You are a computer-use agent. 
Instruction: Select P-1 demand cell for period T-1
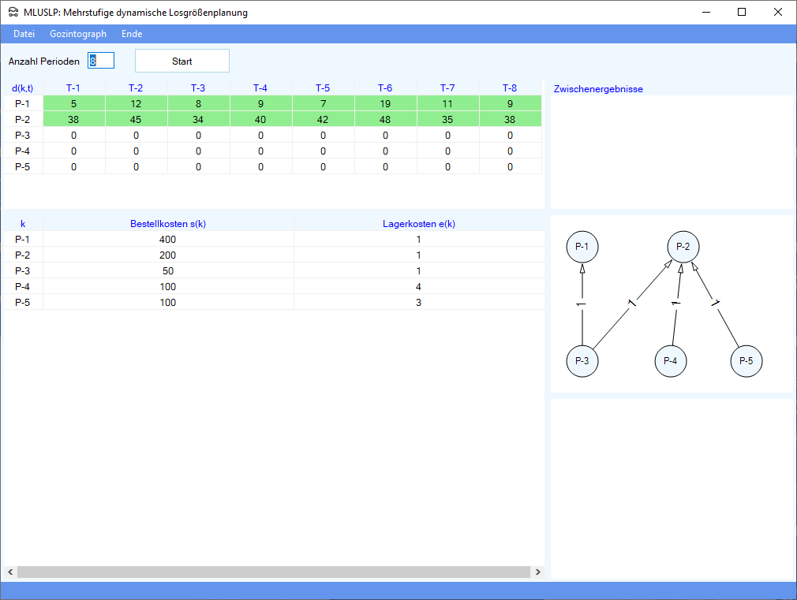coord(73,103)
